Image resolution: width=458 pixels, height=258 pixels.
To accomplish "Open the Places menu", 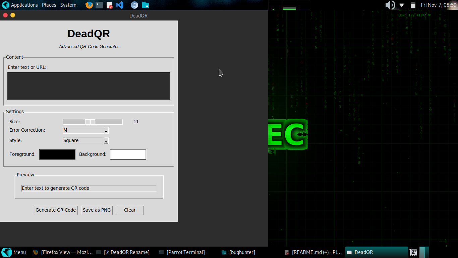I will click(49, 5).
